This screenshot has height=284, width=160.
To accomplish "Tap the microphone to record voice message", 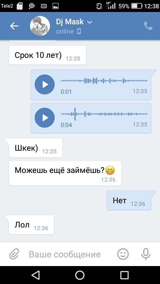I will pos(146,254).
